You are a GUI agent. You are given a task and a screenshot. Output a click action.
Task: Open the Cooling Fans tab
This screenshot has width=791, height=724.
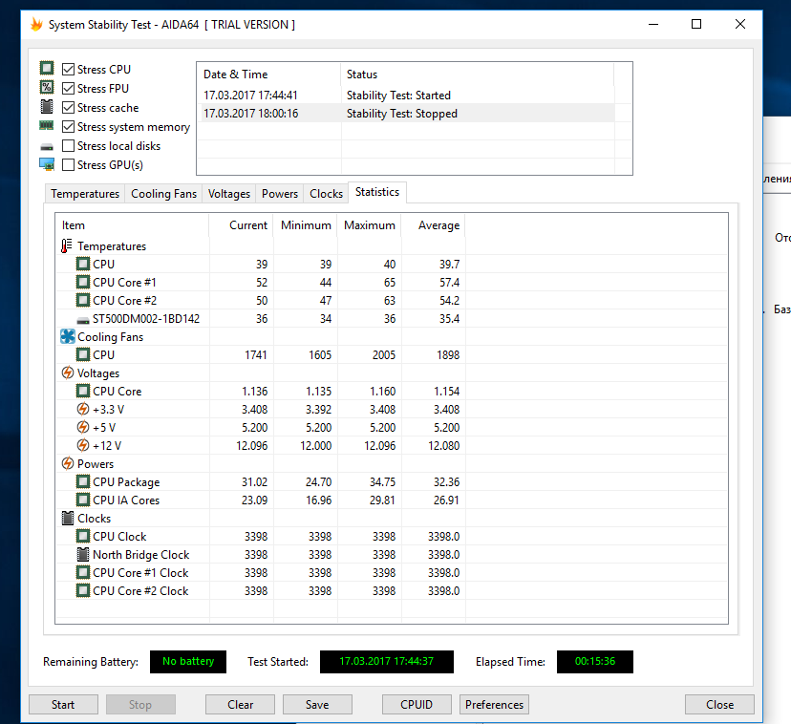point(163,194)
